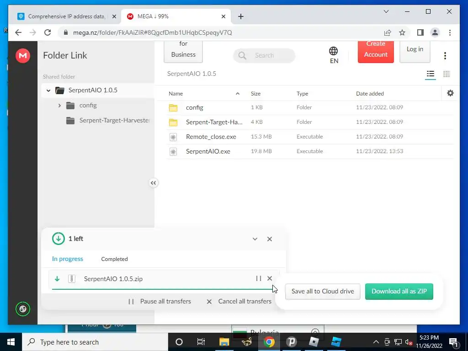This screenshot has width=468, height=351.
Task: Open the Chrome profile avatar
Action: 435,32
